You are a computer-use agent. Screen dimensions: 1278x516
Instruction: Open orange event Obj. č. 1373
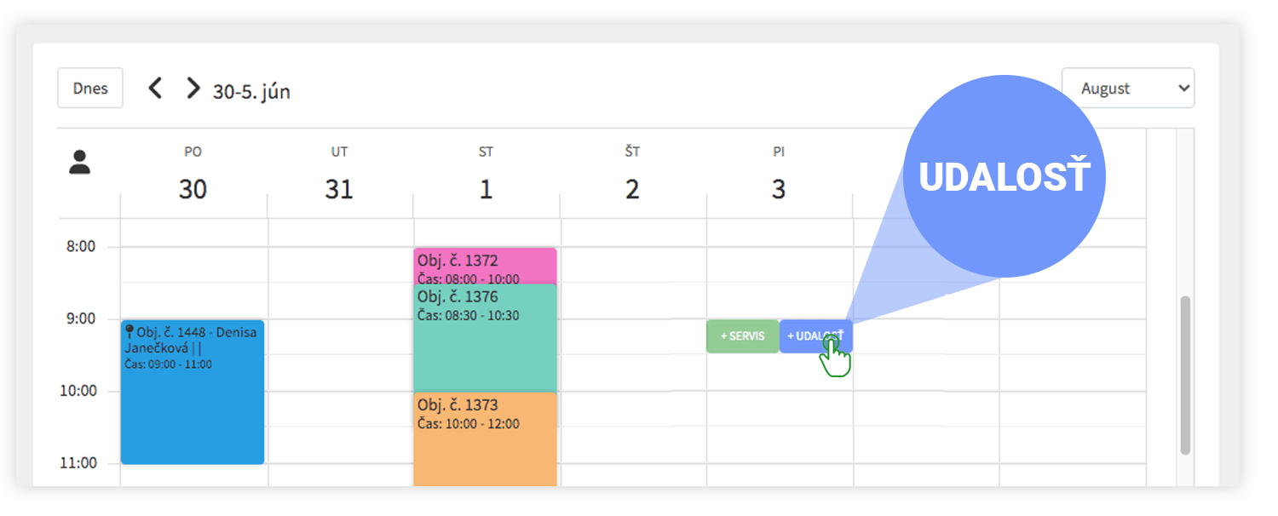click(486, 439)
